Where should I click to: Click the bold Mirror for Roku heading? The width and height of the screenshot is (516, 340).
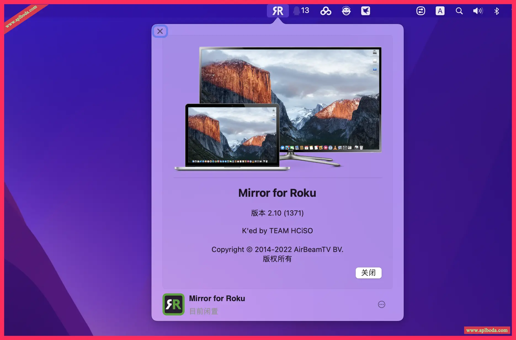coord(277,193)
